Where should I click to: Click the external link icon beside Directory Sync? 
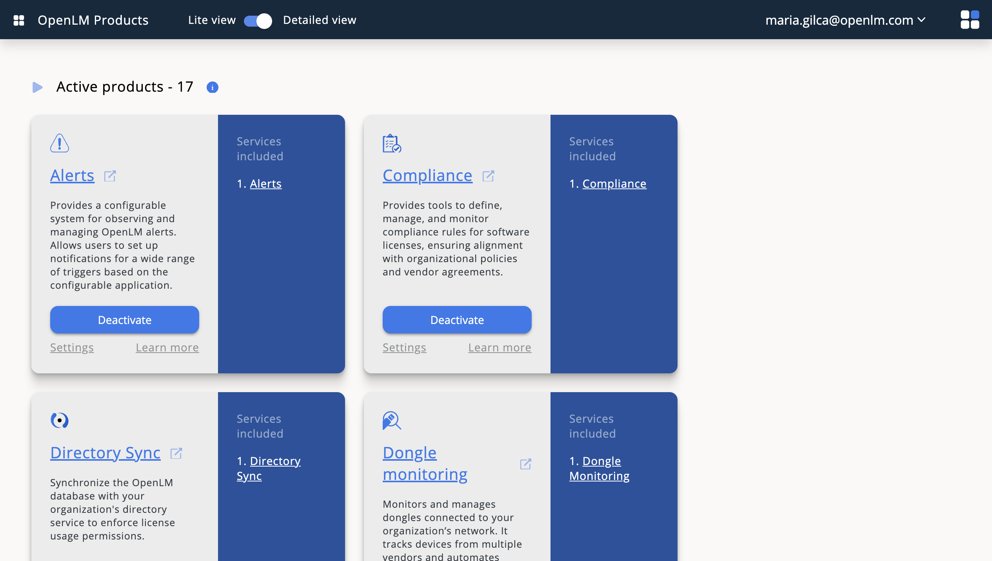(176, 453)
